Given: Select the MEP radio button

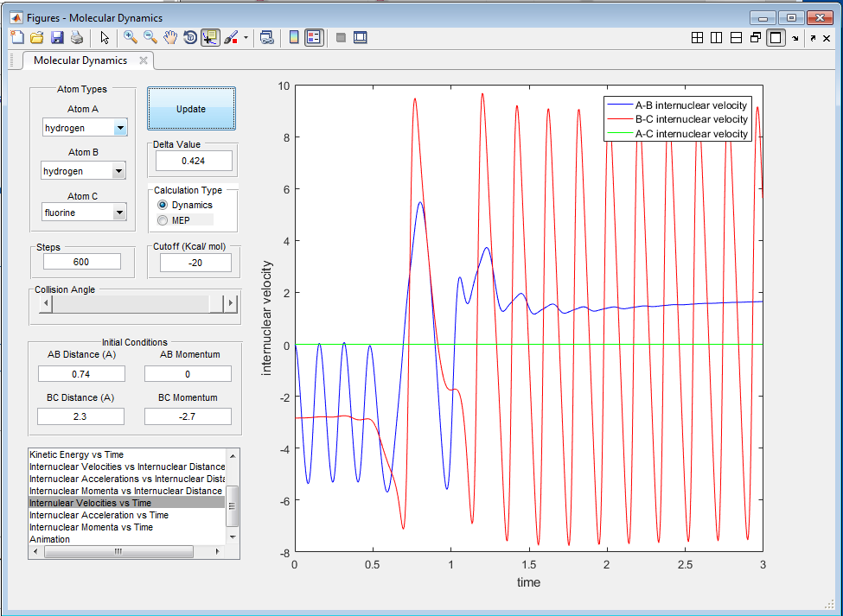Looking at the screenshot, I should [x=163, y=220].
